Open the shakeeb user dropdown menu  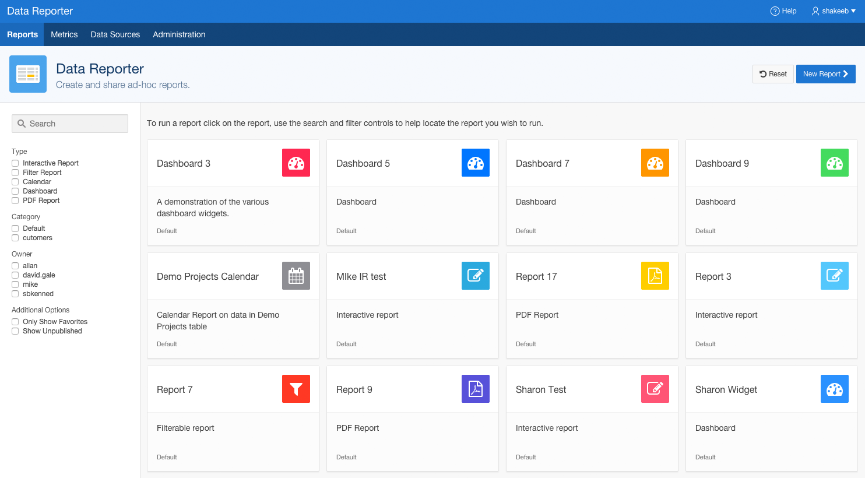coord(834,11)
